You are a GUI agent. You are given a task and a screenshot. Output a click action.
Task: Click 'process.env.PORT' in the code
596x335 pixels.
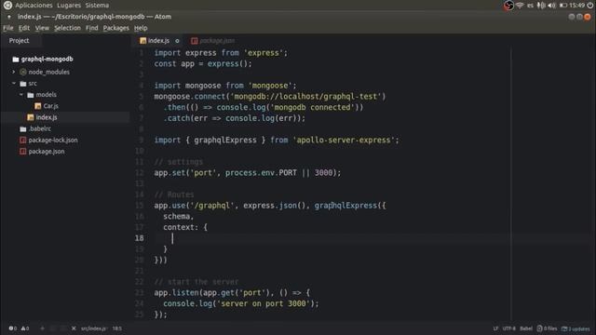[261, 173]
